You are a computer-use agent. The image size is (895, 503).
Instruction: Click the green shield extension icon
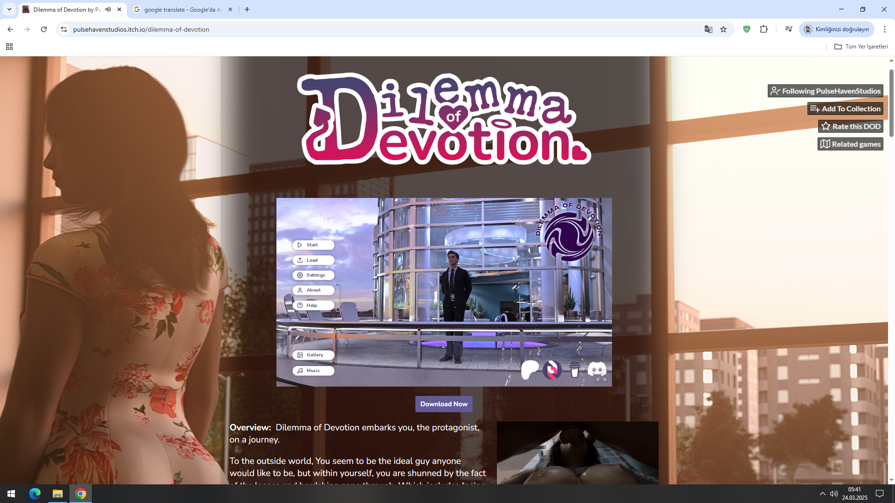pos(747,29)
